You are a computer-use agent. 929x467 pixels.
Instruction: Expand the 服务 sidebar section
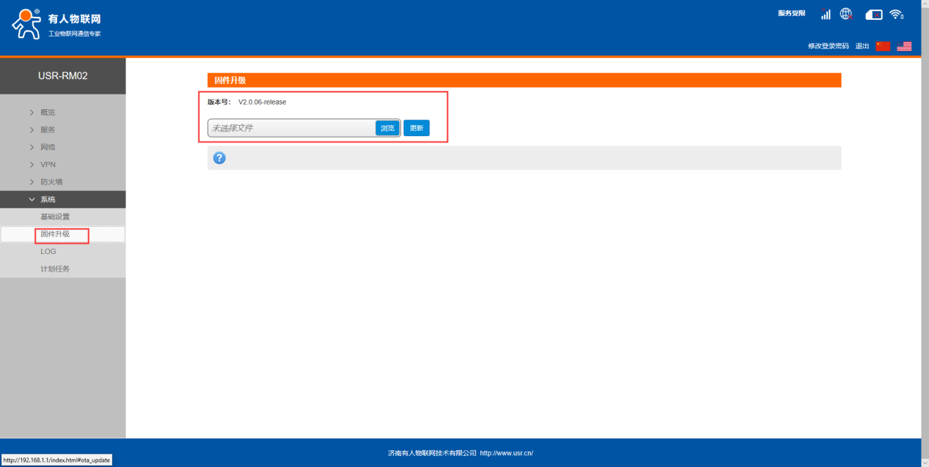tap(48, 130)
